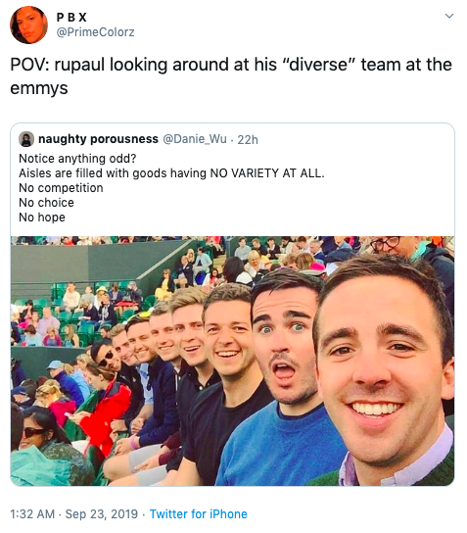
Task: Open the @Danie_Wu handle
Action: [x=195, y=139]
